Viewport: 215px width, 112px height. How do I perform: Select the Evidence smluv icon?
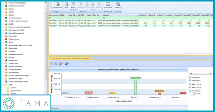coord(6,64)
